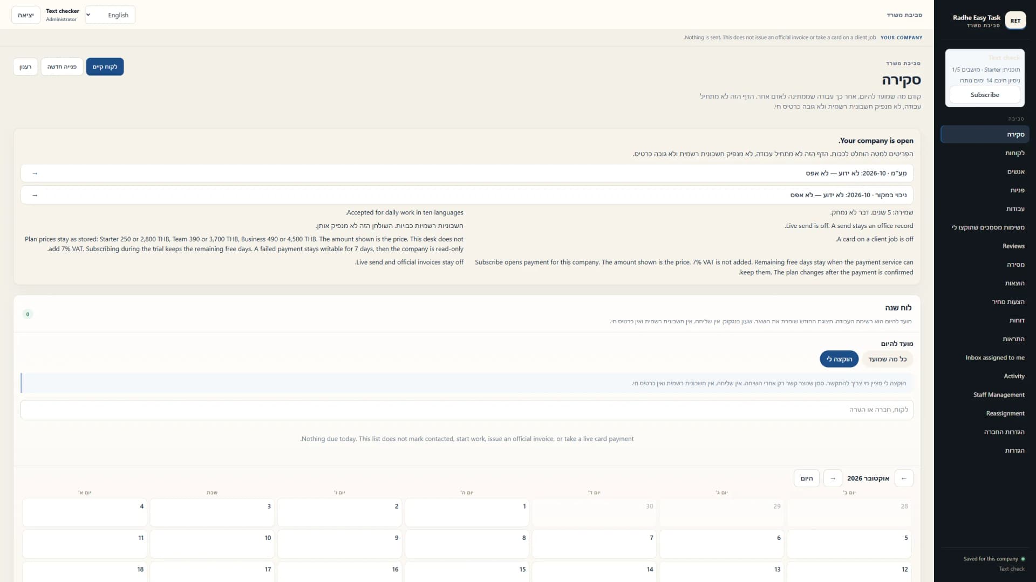Viewport: 1036px width, 582px height.
Task: Open Reassignment in the sidebar
Action: pos(985,413)
